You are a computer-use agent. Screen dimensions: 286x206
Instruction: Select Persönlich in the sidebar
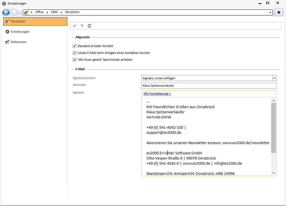pyautogui.click(x=35, y=21)
